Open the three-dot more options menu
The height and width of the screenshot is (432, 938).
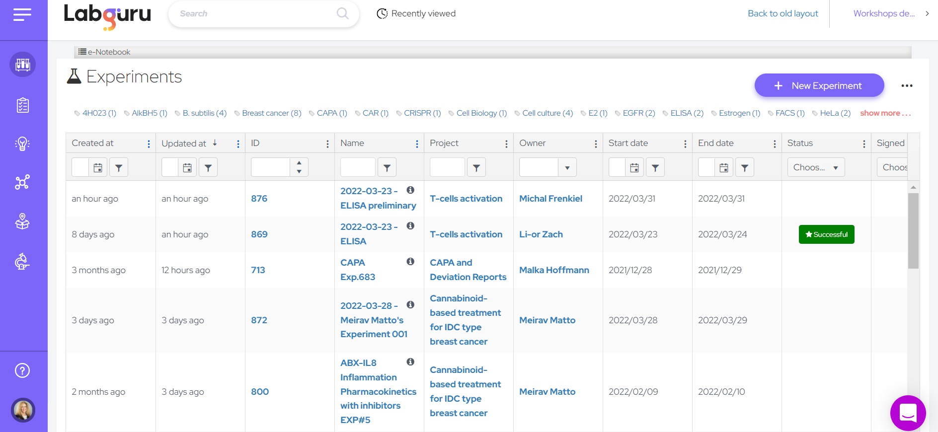coord(907,86)
